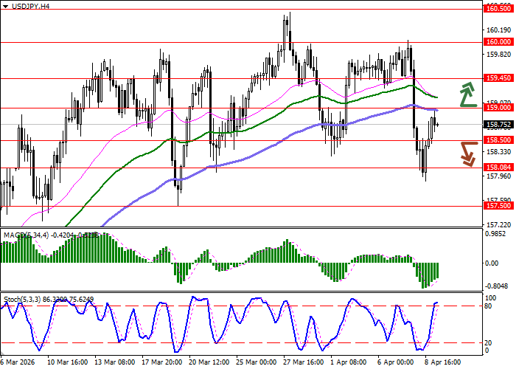The image size is (516, 369).
Task: Click the 159.000 red price label
Action: [497, 108]
